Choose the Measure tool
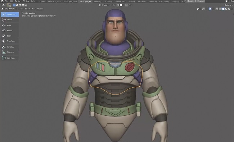This screenshot has height=142, width=234. [10, 52]
